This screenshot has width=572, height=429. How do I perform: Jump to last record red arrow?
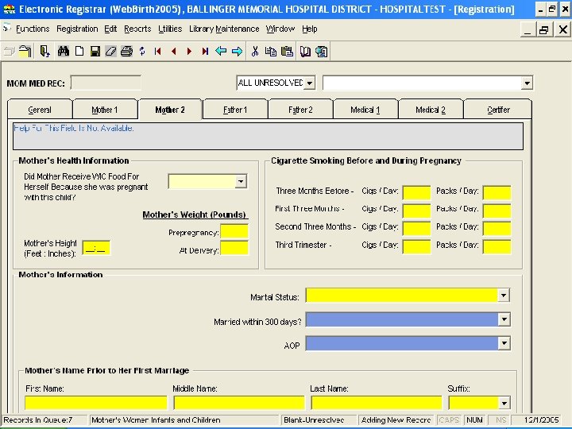[205, 51]
